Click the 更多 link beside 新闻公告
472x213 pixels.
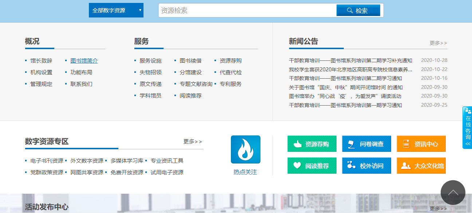[438, 43]
